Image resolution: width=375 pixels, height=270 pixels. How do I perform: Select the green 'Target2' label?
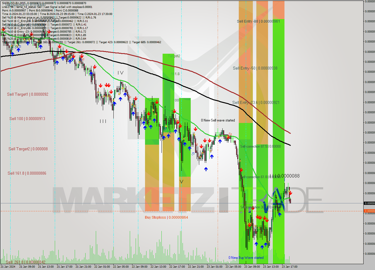point(174,56)
